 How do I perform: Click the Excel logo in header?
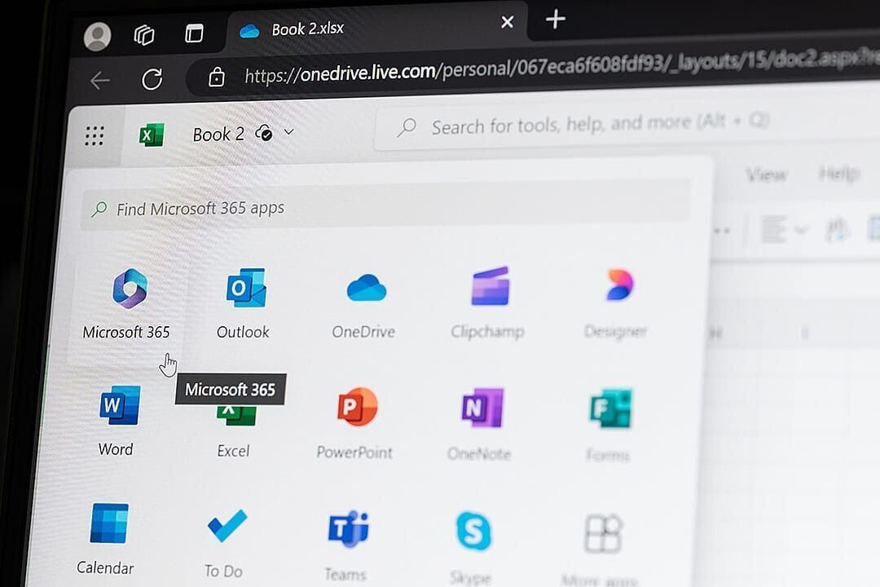[152, 135]
